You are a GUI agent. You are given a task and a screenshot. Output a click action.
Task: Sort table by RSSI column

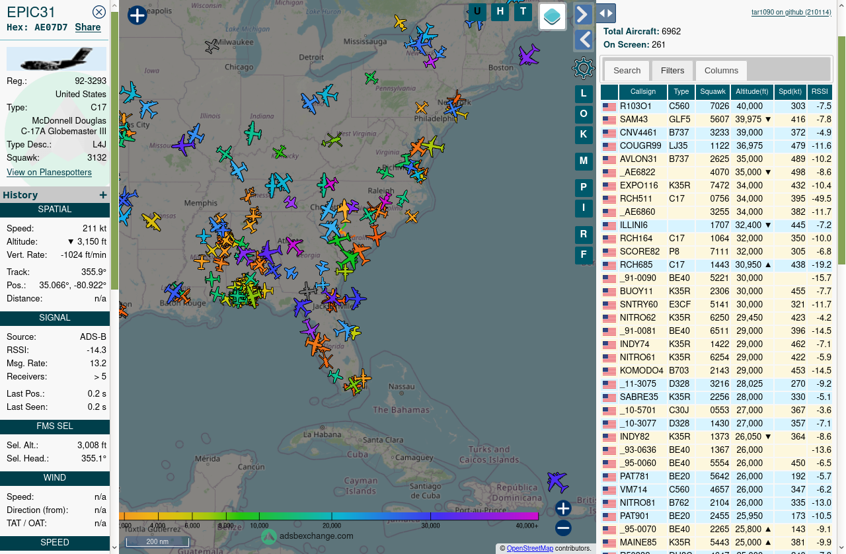(820, 92)
